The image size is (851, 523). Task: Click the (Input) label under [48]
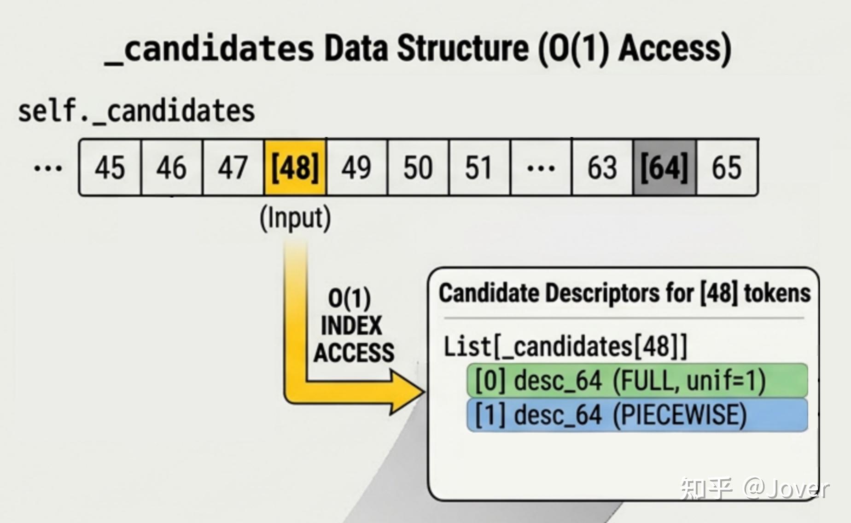tap(295, 218)
